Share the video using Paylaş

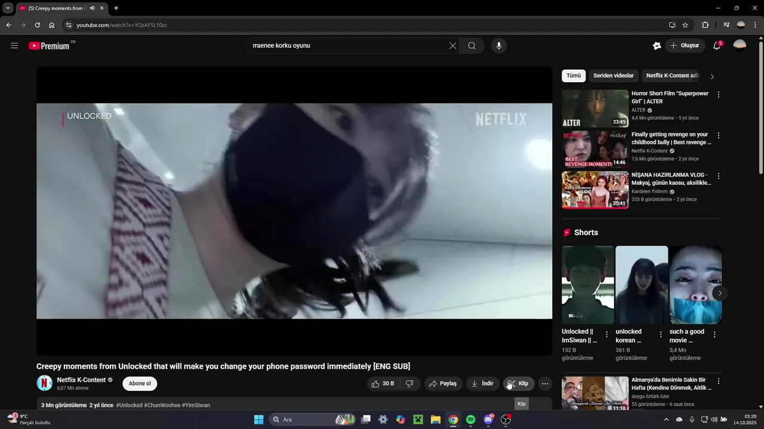(443, 384)
